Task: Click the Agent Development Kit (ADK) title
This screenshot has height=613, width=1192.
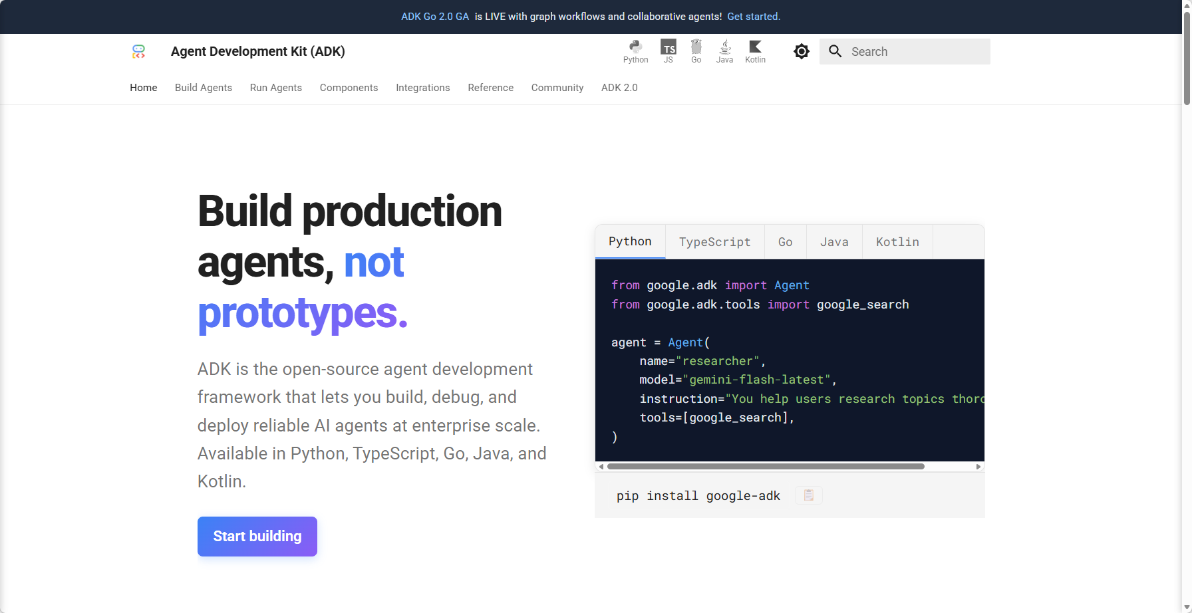Action: (258, 51)
